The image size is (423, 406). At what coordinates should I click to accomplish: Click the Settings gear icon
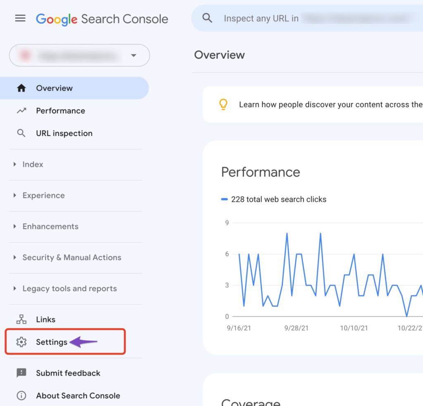coord(21,342)
